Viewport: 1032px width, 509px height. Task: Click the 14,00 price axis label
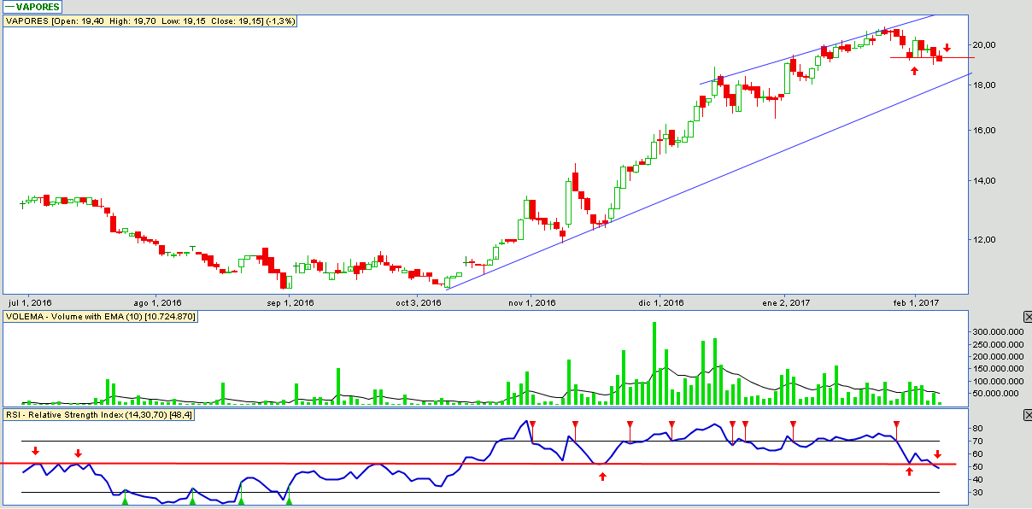[985, 181]
